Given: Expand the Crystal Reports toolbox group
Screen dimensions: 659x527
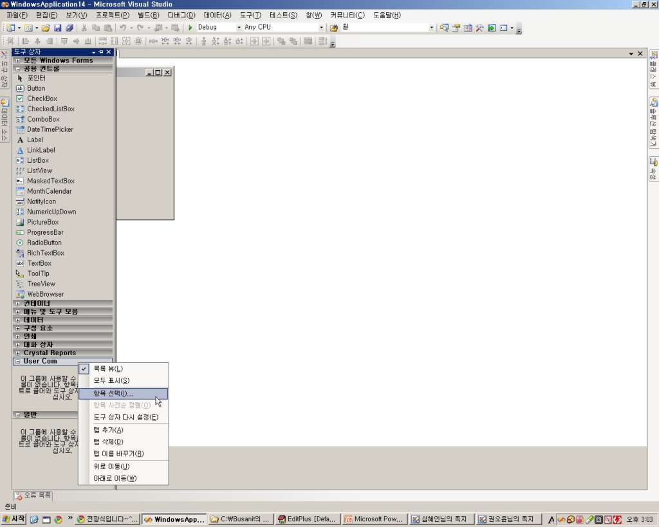Looking at the screenshot, I should [17, 353].
